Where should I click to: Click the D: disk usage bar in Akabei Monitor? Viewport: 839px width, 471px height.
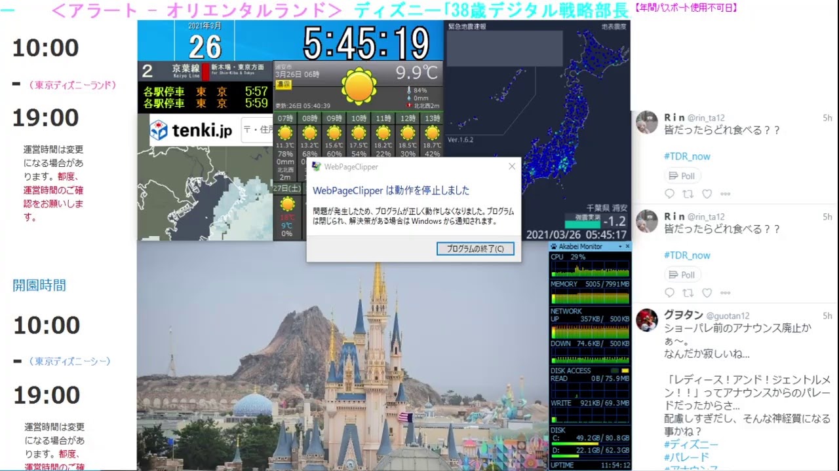point(589,456)
